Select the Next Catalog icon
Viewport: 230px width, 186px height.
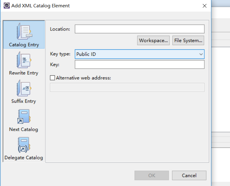click(x=24, y=116)
